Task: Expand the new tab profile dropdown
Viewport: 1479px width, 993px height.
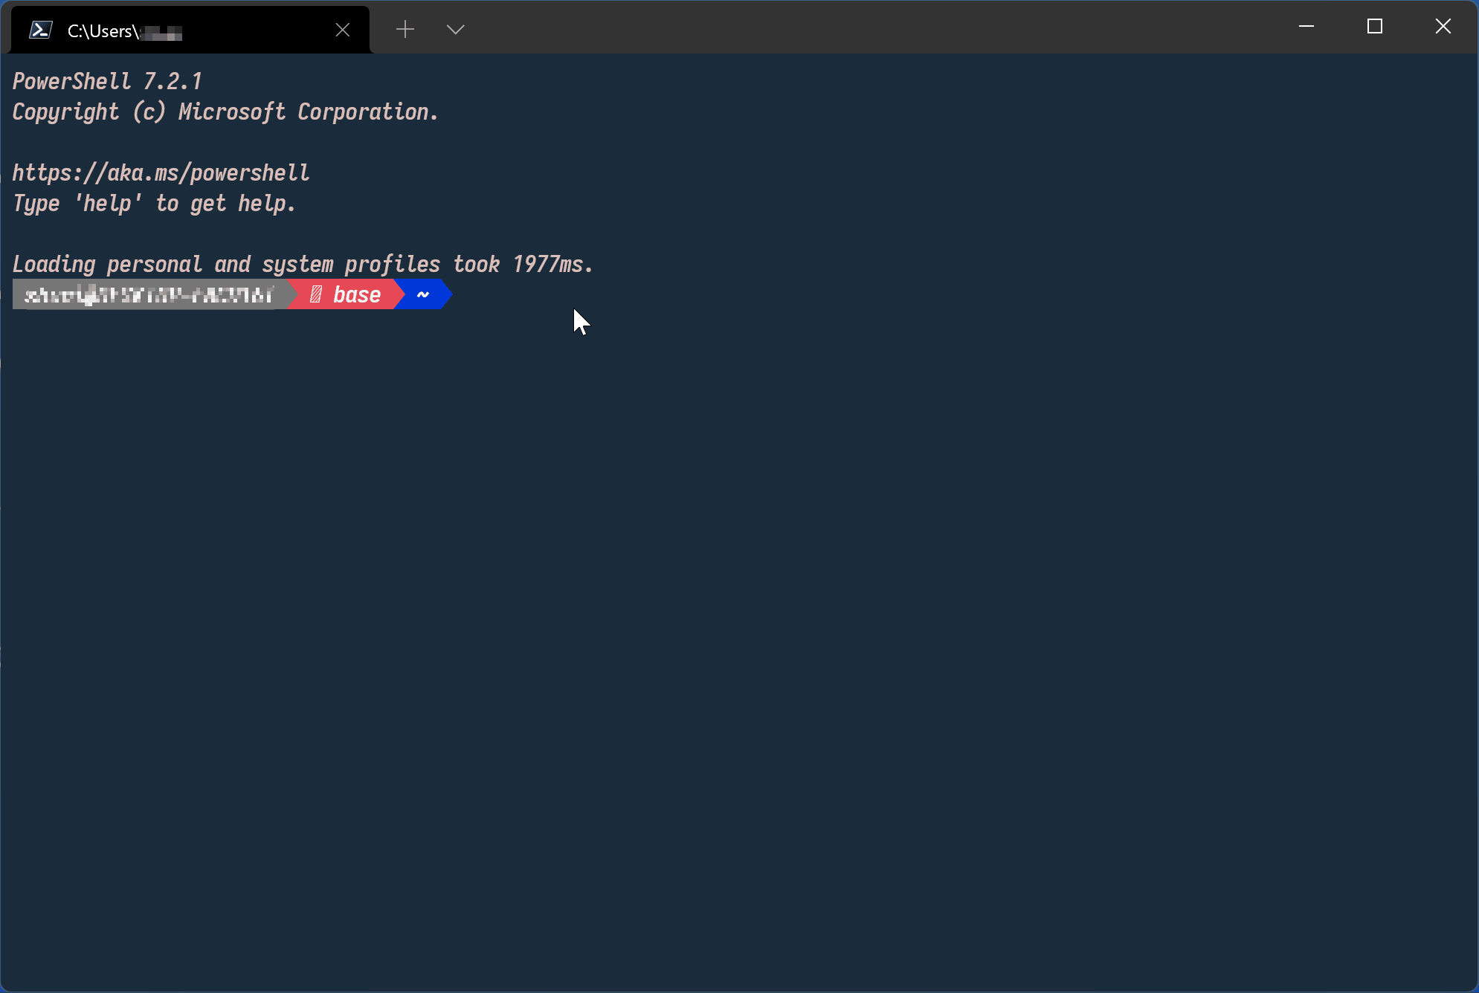Action: [455, 30]
